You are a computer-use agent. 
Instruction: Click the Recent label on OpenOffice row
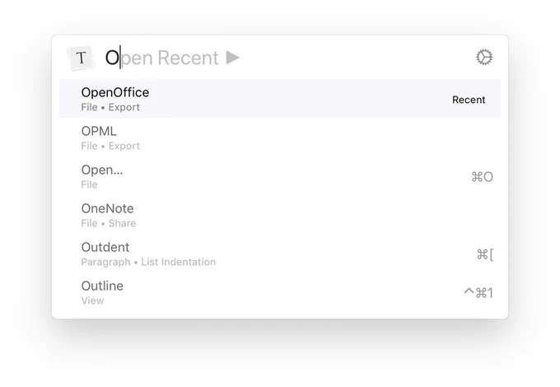(x=469, y=100)
